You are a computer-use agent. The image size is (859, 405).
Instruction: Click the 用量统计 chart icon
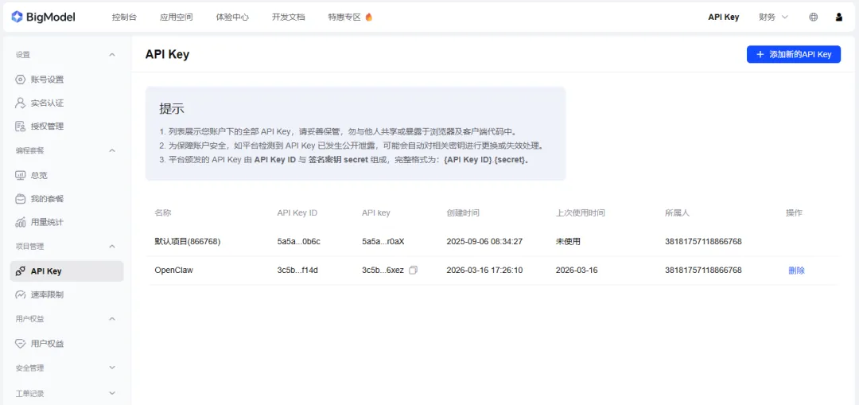pos(20,223)
